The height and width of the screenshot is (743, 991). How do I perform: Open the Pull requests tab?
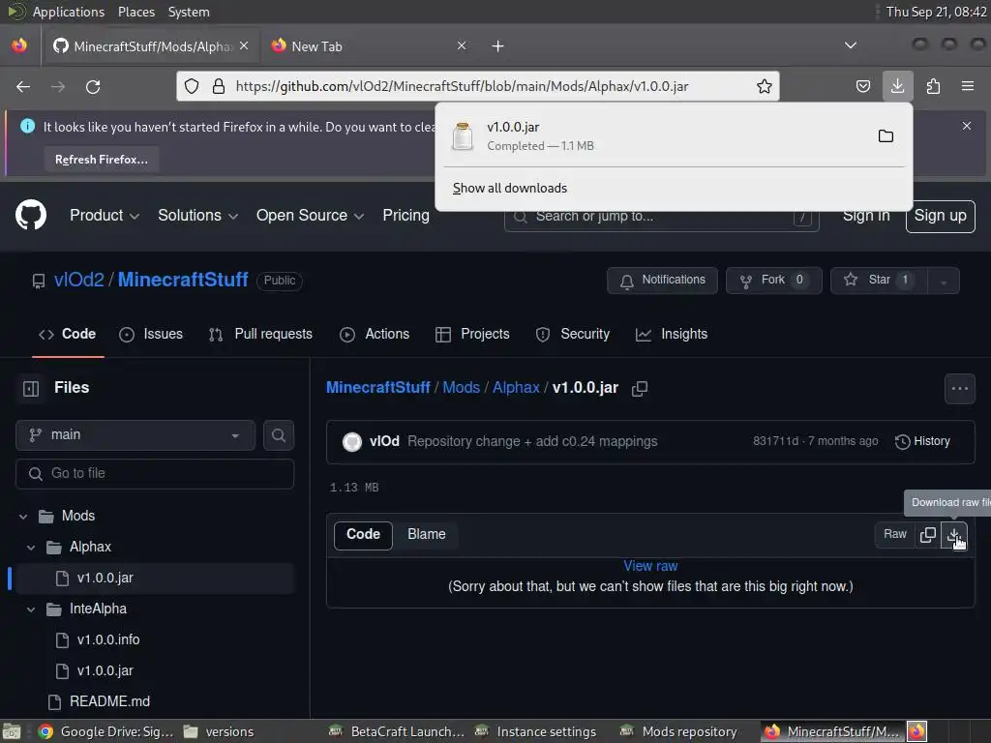click(260, 334)
